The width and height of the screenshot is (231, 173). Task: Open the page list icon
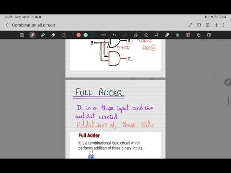(x=207, y=25)
